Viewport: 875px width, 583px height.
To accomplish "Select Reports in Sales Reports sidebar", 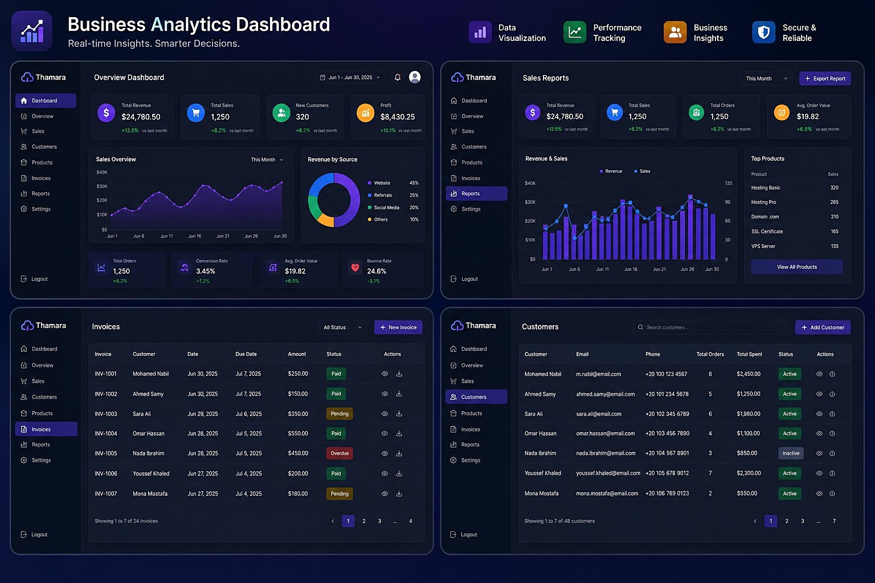I will [x=476, y=194].
